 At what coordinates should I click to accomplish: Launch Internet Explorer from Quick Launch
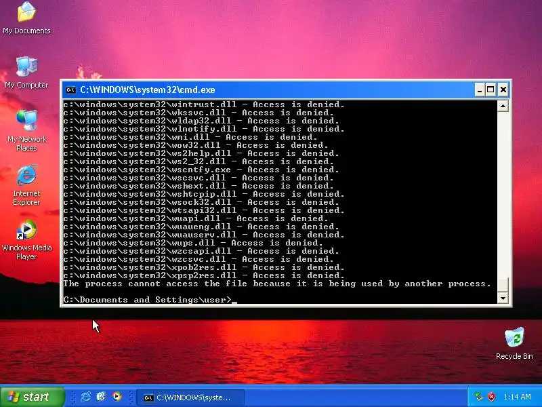point(85,397)
